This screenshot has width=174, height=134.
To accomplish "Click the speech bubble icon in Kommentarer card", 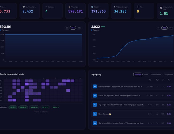I will pyautogui.click(x=24, y=7).
